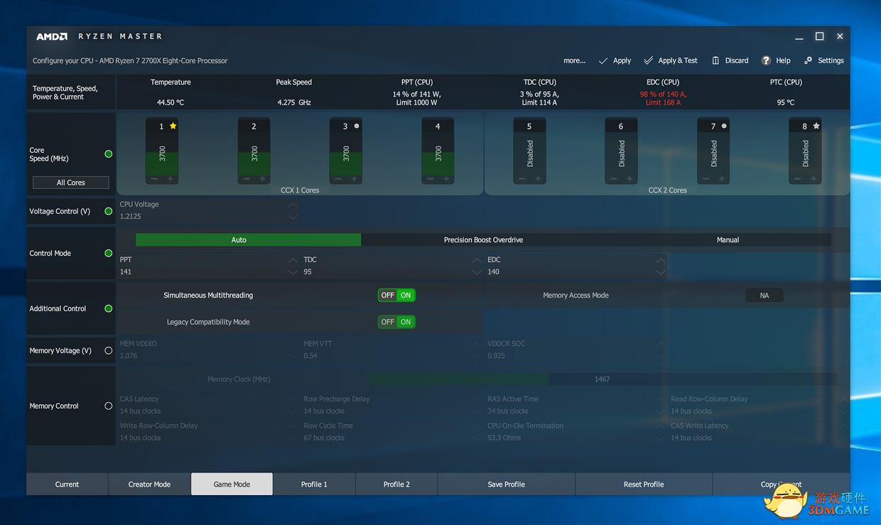Image resolution: width=881 pixels, height=525 pixels.
Task: Switch to Creator Mode tab
Action: (x=149, y=484)
